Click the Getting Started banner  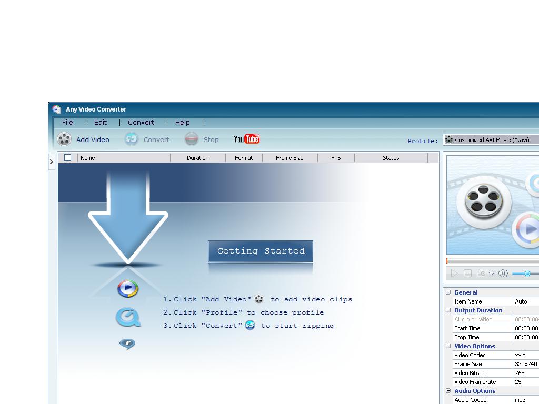point(261,251)
